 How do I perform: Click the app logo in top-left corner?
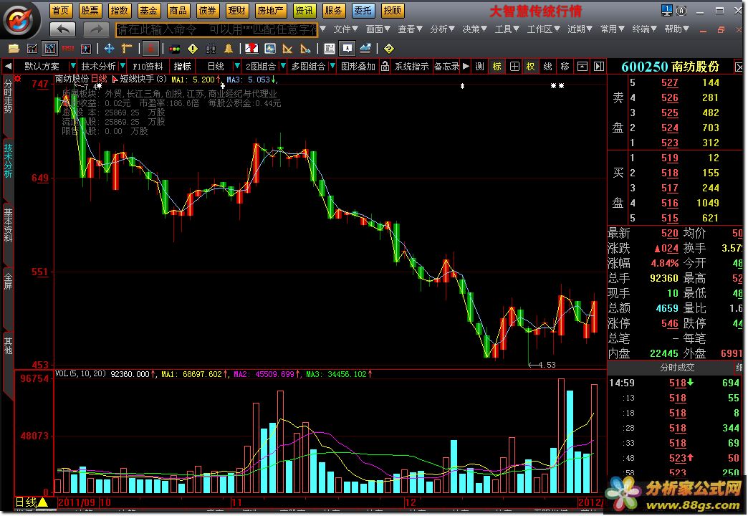(x=20, y=19)
